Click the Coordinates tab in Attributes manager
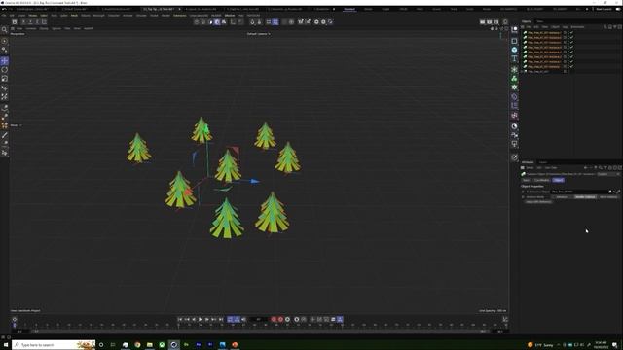The image size is (623, 350). click(x=541, y=180)
